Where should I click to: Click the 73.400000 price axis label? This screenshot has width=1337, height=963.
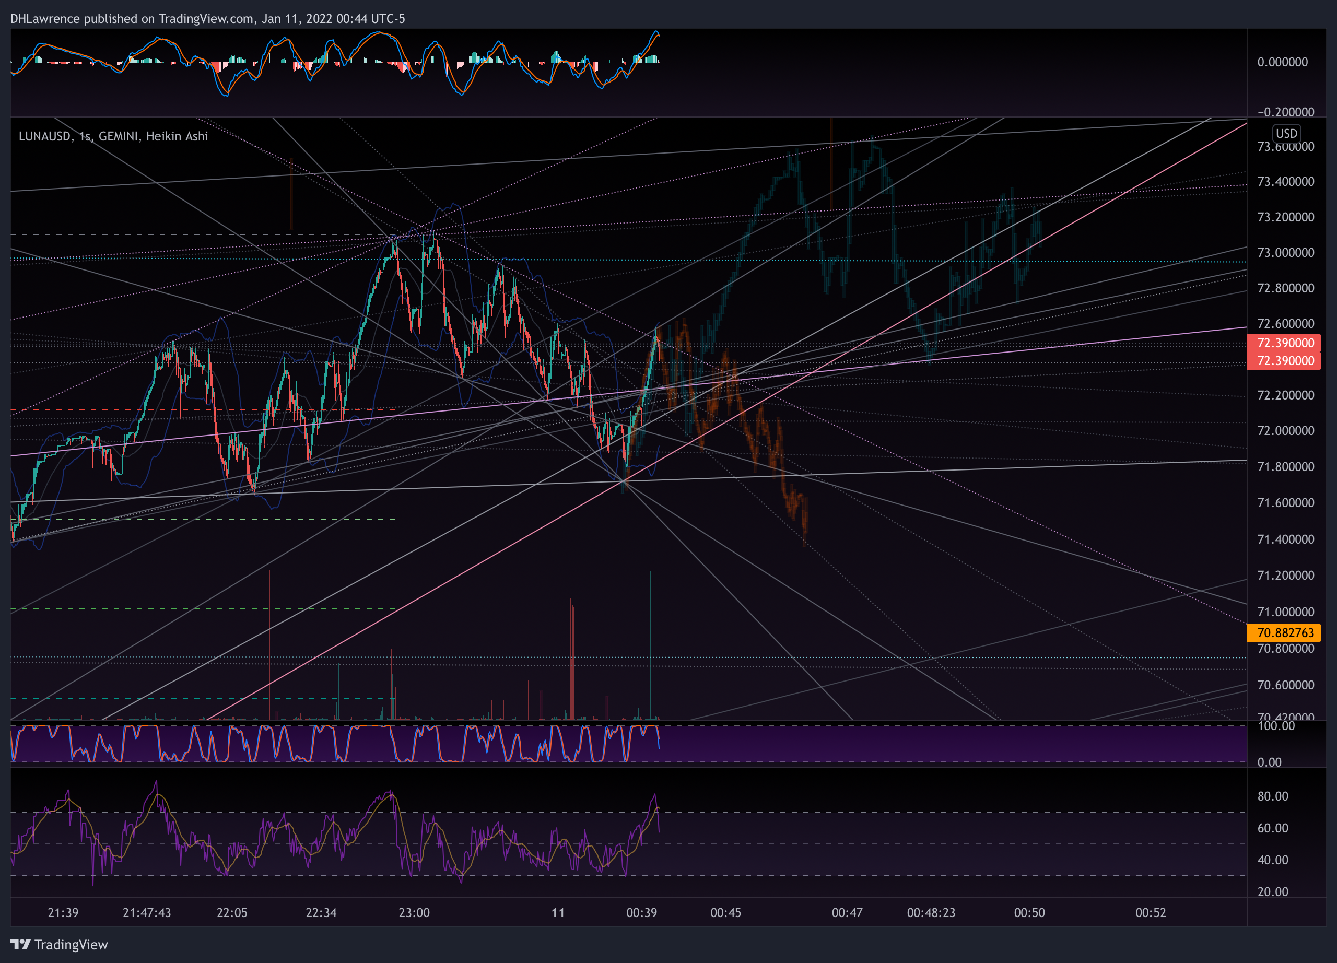click(1286, 182)
